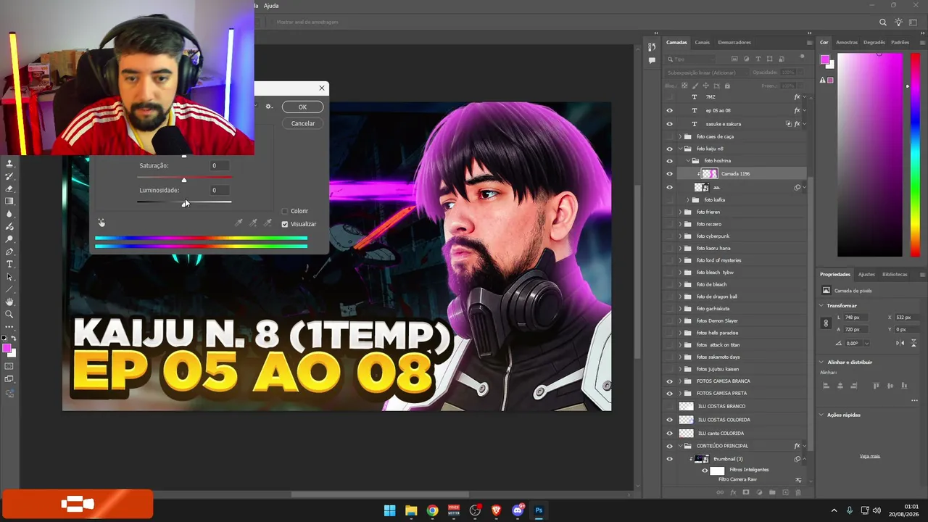Hide the Camada 1196 layer
This screenshot has height=522, width=928.
click(x=669, y=174)
